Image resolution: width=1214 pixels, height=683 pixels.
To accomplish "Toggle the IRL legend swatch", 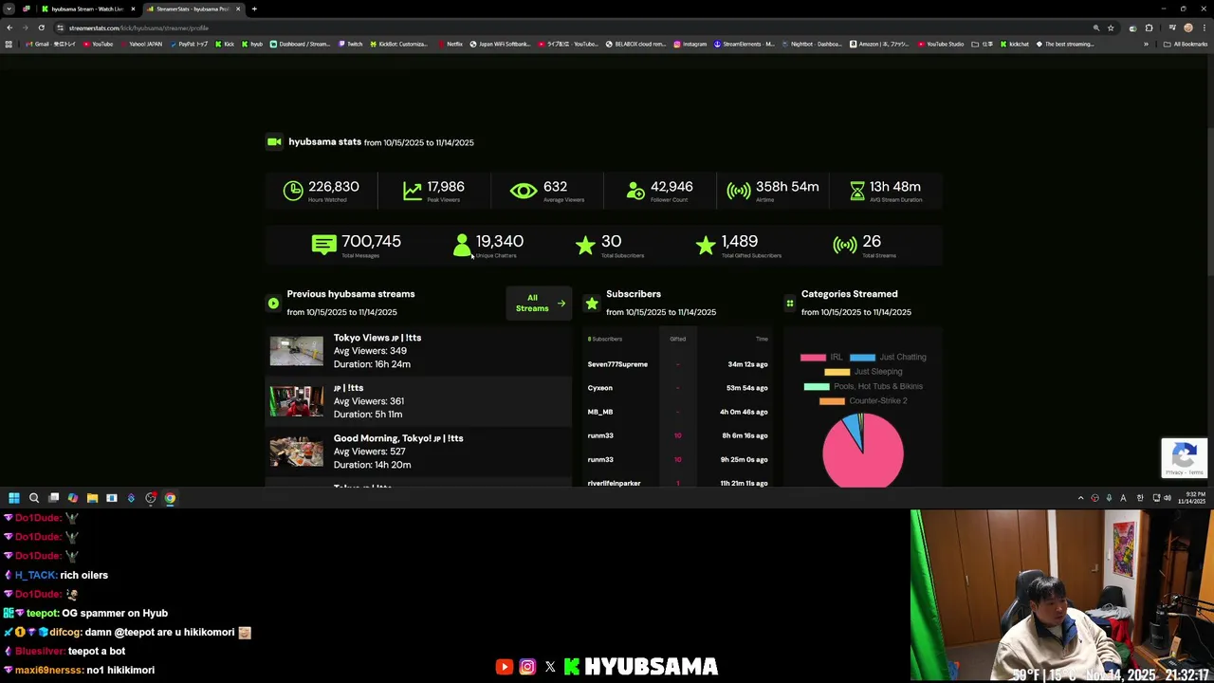I will (813, 358).
